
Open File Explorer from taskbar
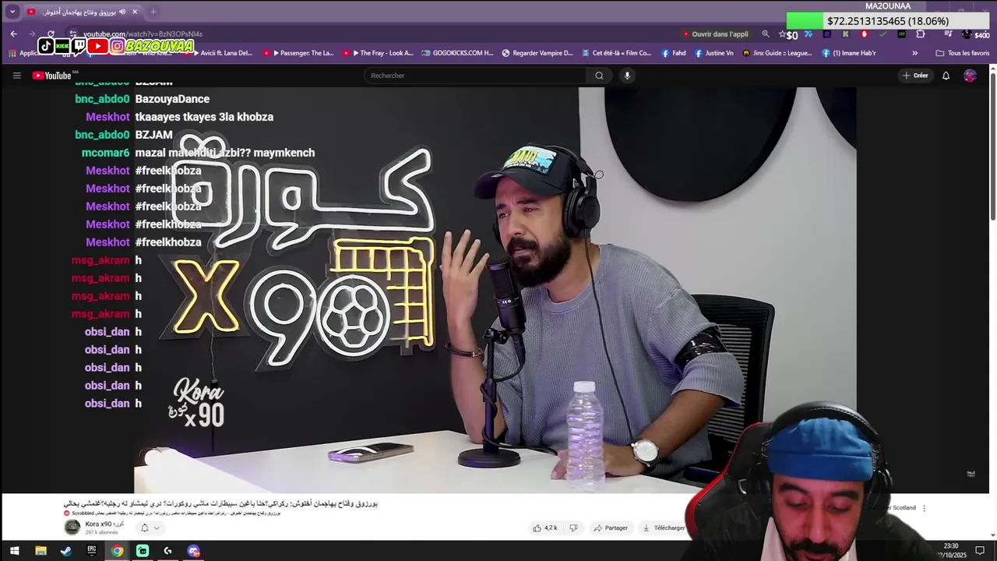[x=41, y=551]
